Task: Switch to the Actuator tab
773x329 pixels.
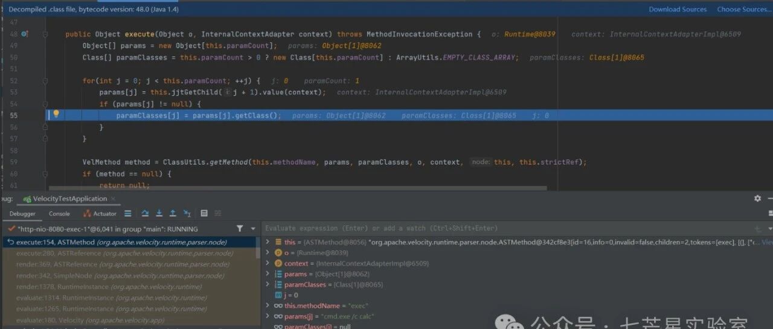Action: [x=100, y=214]
